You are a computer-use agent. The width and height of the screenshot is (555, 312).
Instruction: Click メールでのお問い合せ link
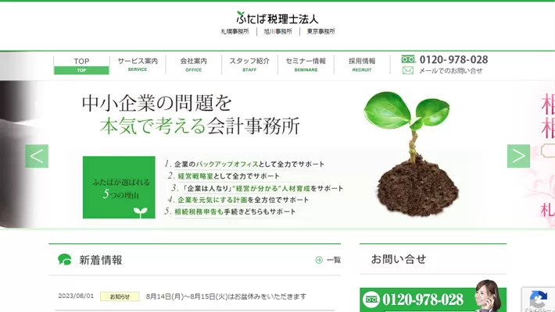click(x=451, y=71)
